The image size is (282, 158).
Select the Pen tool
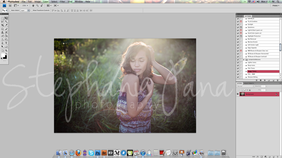click(2, 43)
